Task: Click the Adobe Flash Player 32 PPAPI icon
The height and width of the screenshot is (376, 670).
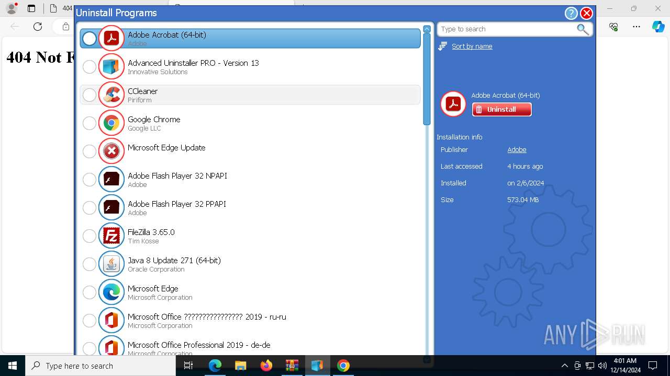Action: (x=111, y=207)
